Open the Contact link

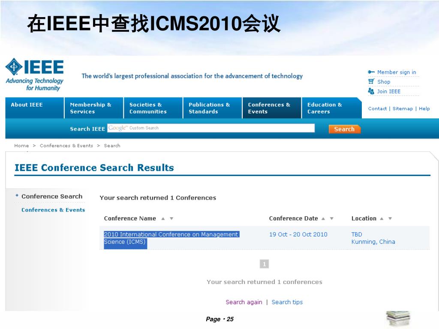coord(377,108)
